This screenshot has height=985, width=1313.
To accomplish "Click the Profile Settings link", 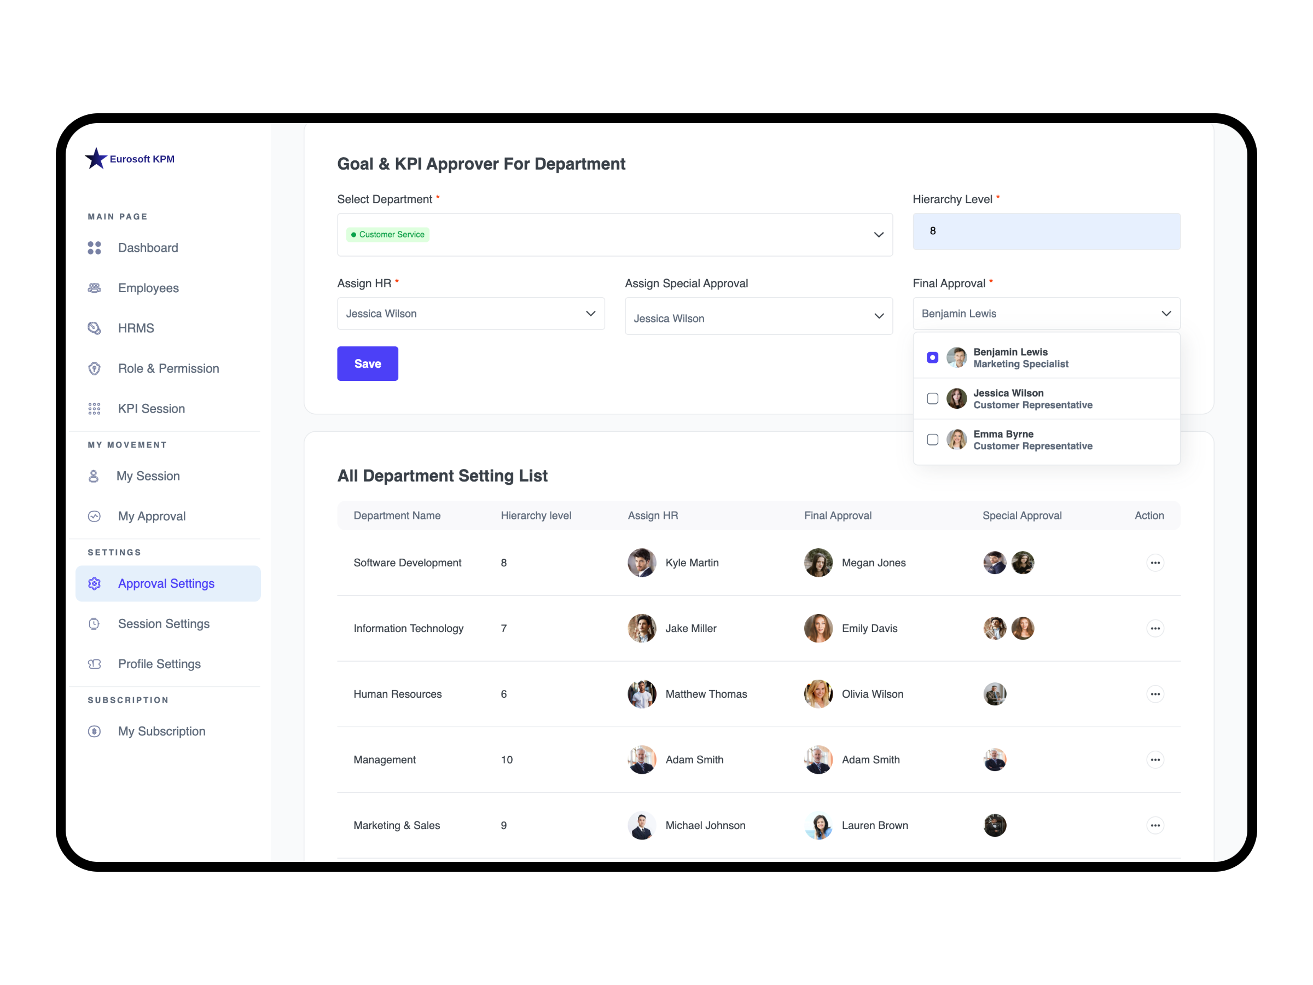I will pos(159,664).
